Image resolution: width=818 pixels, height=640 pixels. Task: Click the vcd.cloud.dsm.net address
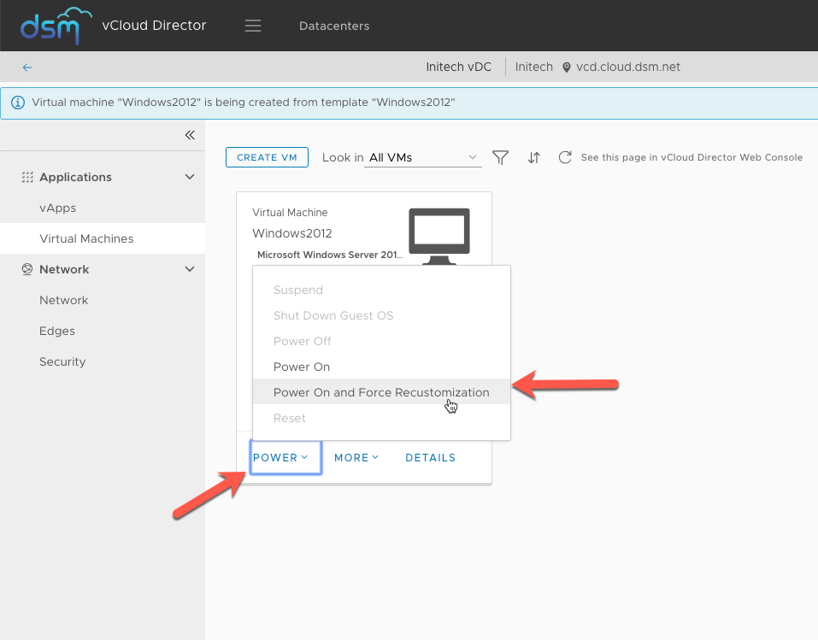pyautogui.click(x=628, y=67)
